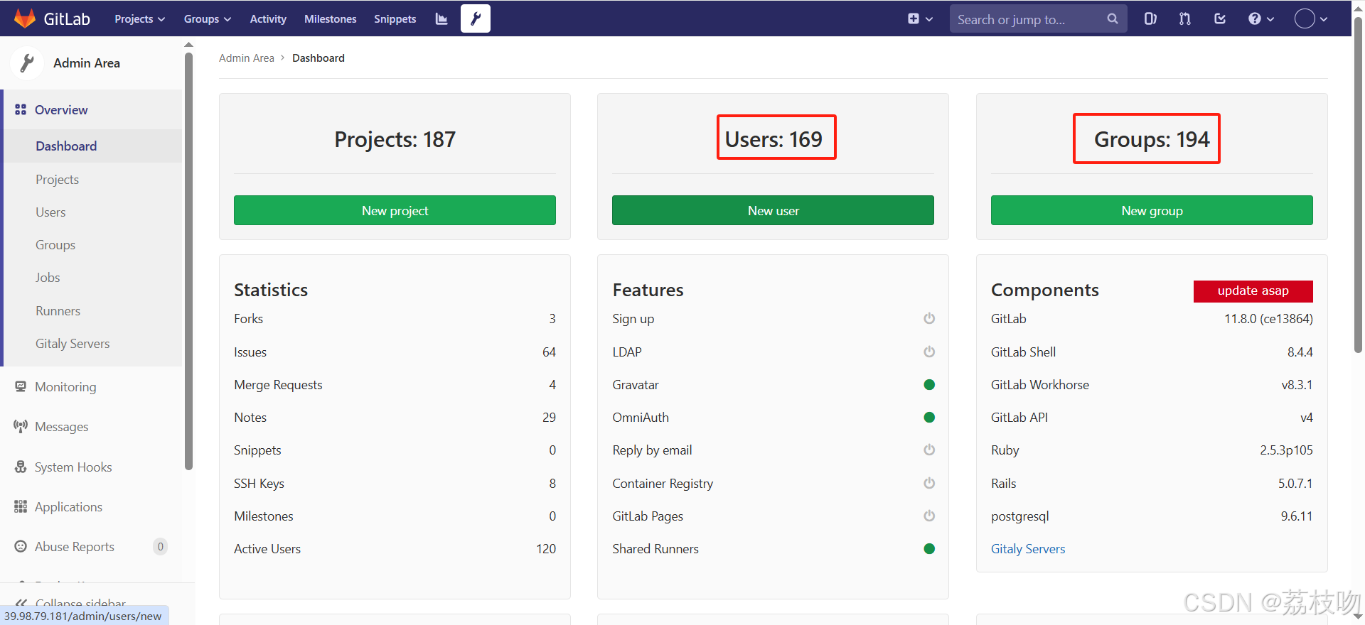Expand the plus New dropdown
Viewport: 1365px width, 625px height.
pos(920,19)
